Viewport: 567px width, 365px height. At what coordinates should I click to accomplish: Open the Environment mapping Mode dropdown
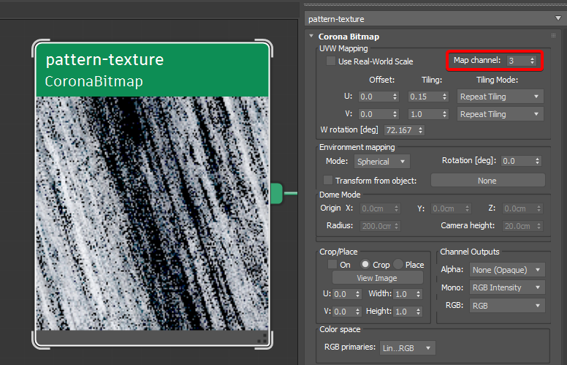click(381, 161)
